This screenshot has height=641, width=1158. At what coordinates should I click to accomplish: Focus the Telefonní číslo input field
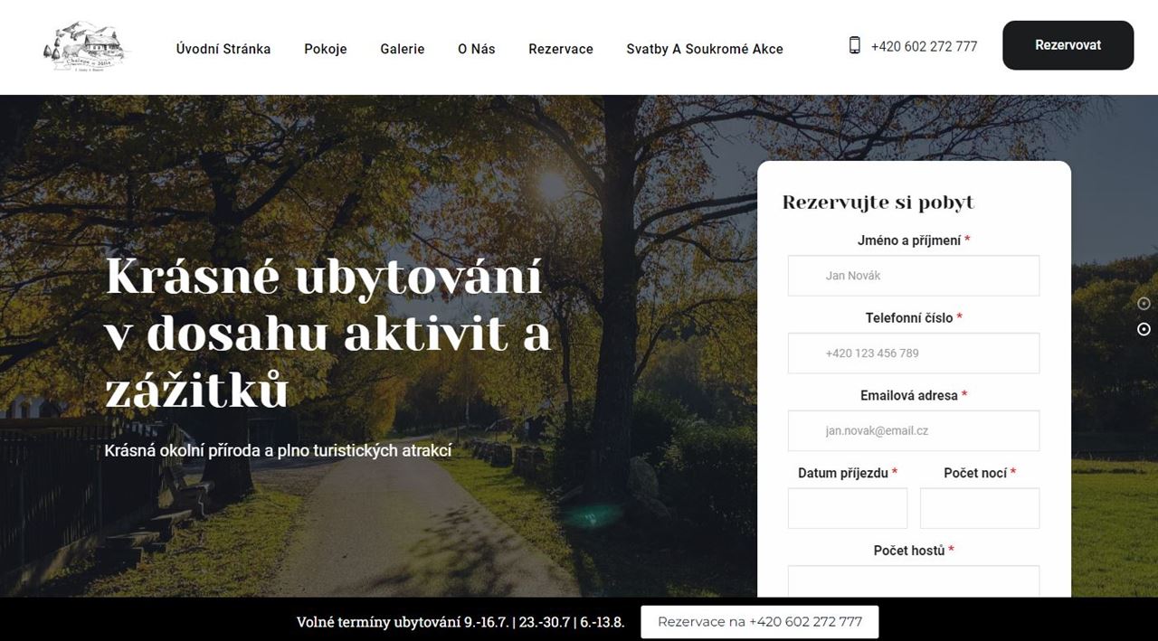tap(914, 353)
